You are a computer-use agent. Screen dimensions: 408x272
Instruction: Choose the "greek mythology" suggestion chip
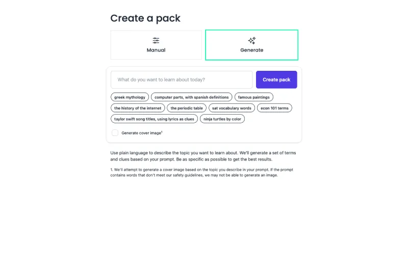130,97
